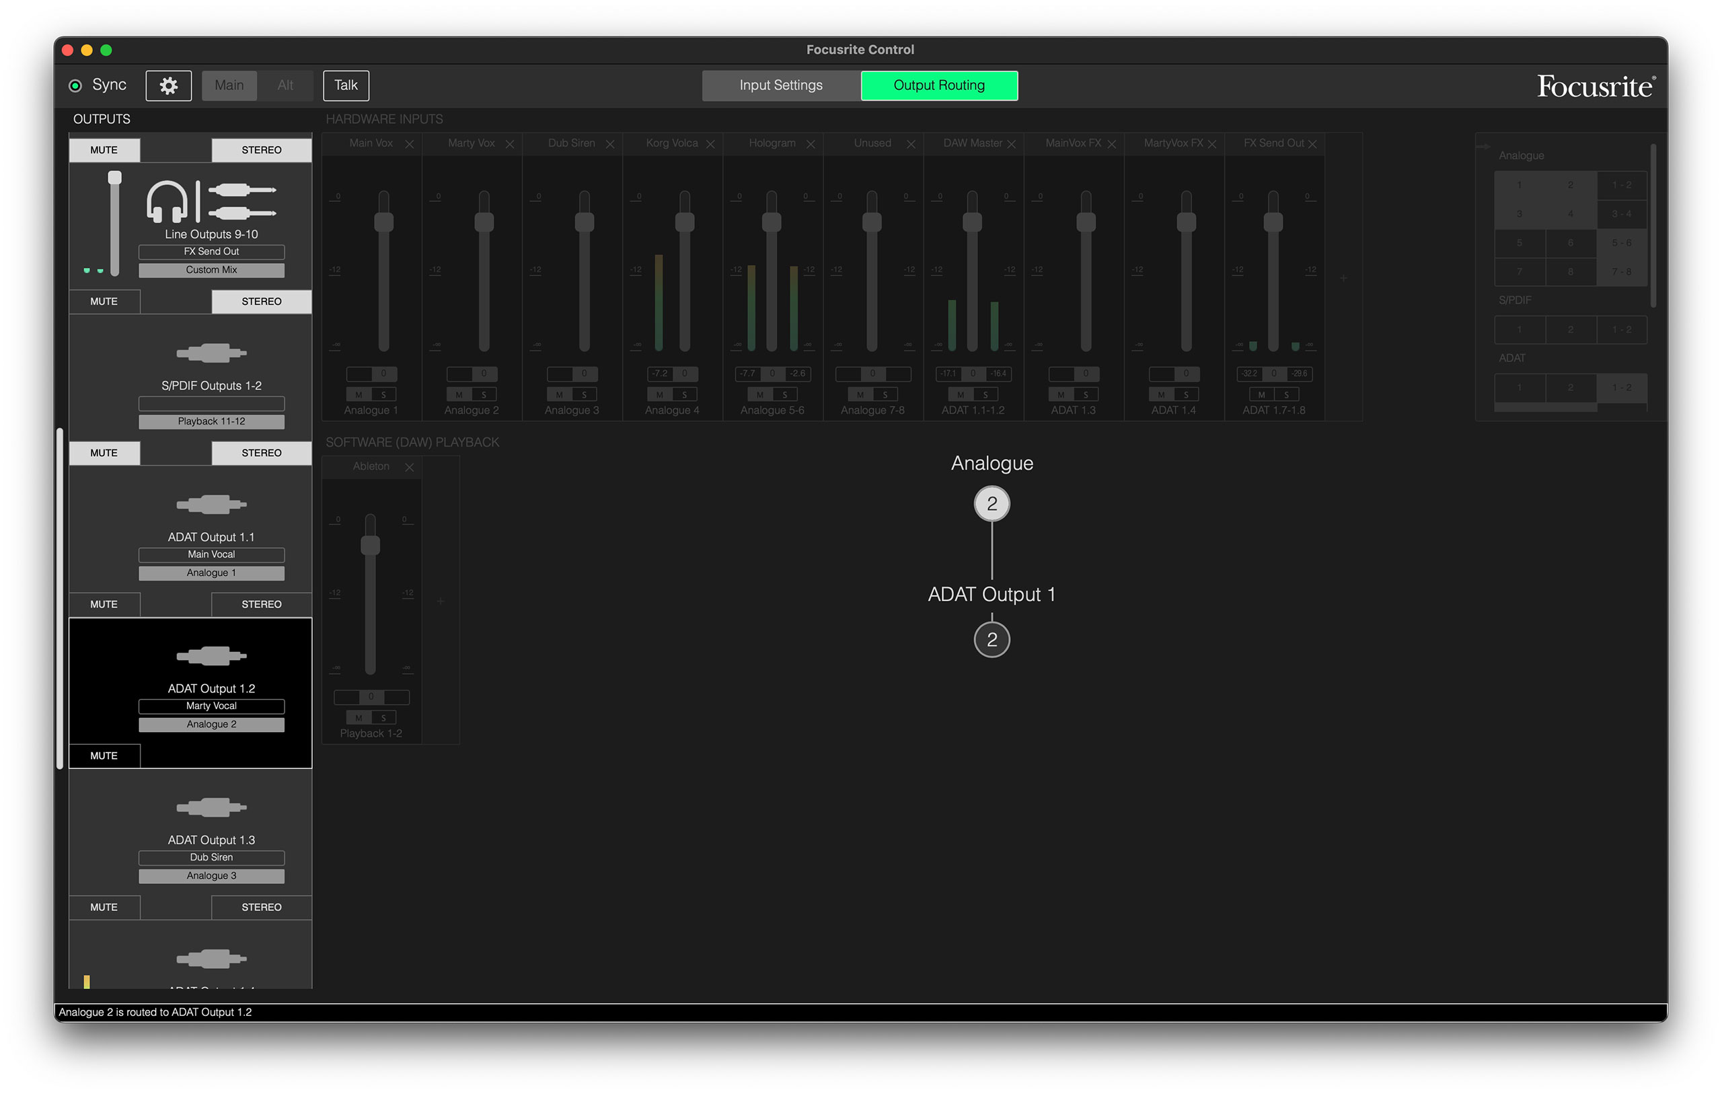Mute the Playback 1-2 mixer channel

click(359, 718)
